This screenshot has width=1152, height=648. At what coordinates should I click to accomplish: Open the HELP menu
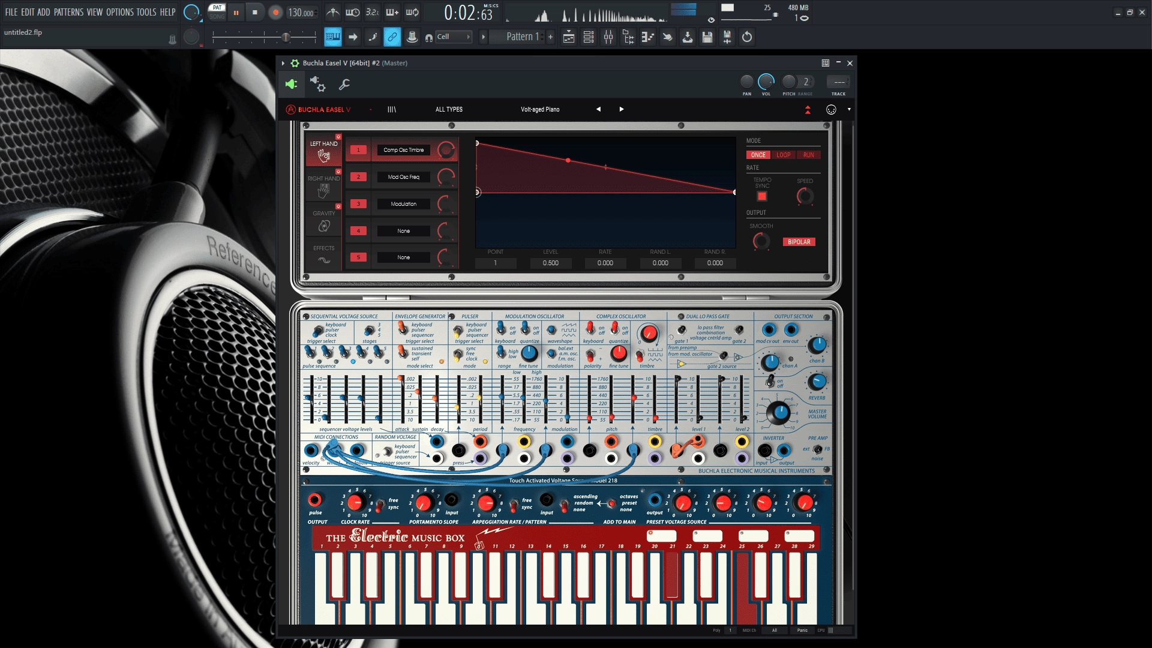click(167, 12)
